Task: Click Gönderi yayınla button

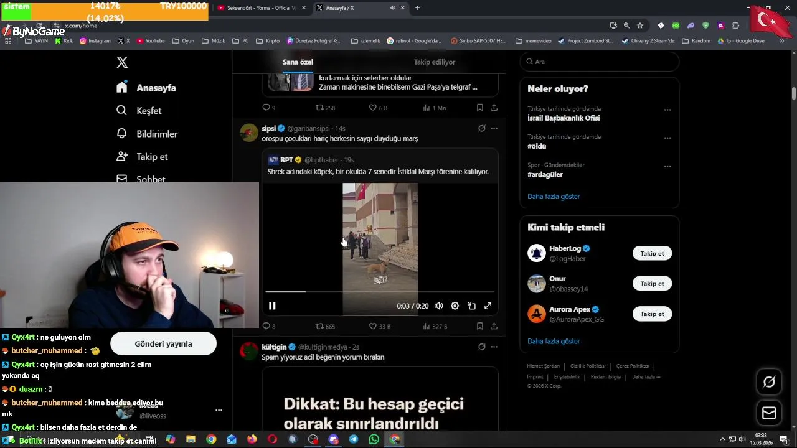Action: click(x=163, y=343)
